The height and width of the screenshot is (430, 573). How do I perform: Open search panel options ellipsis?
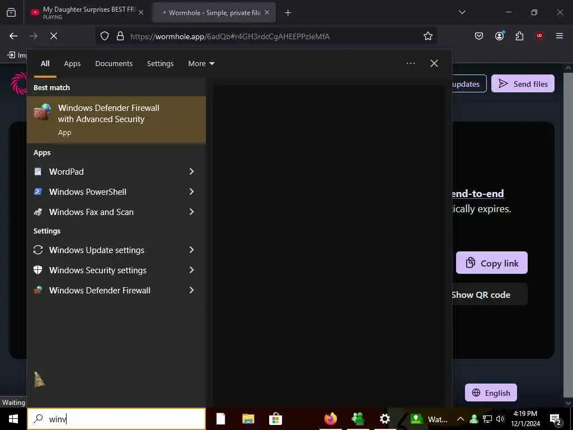coord(410,64)
